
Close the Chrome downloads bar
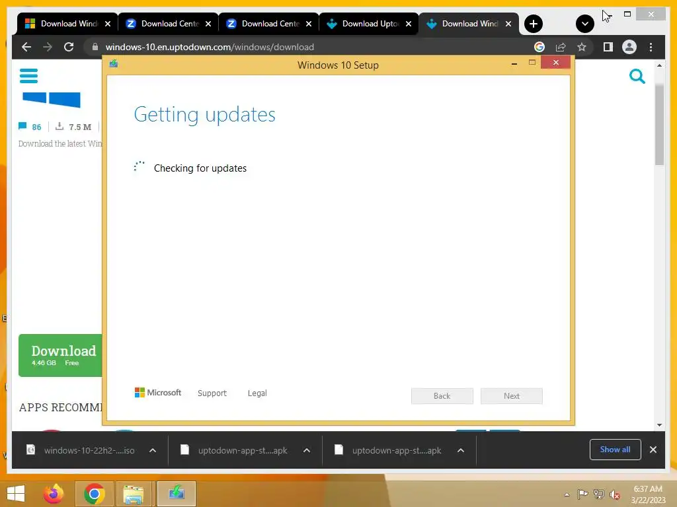tap(653, 450)
